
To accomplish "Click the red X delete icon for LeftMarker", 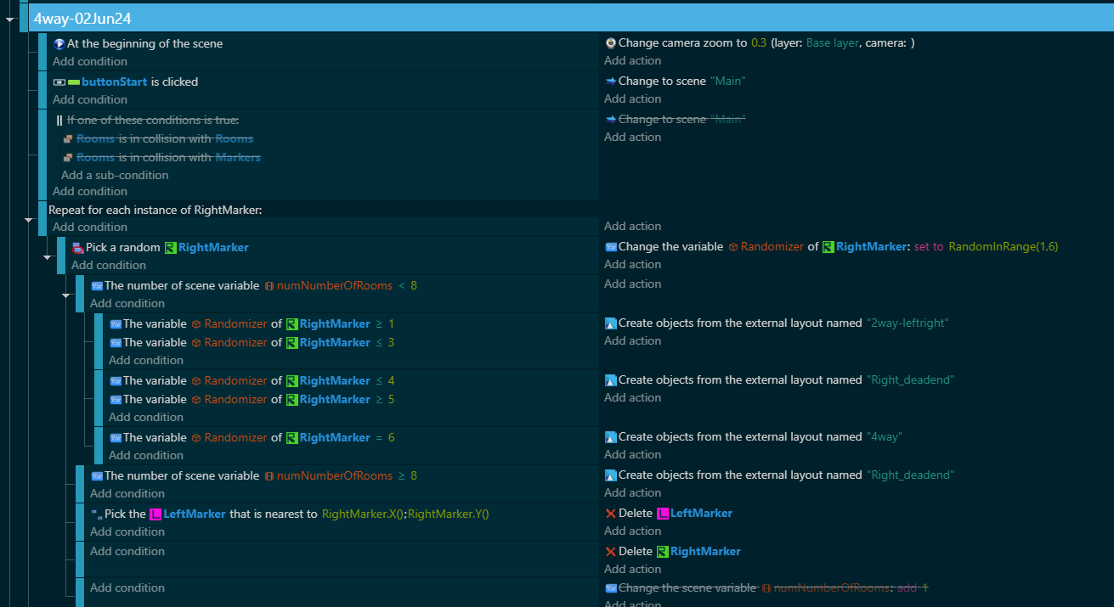I will click(610, 513).
